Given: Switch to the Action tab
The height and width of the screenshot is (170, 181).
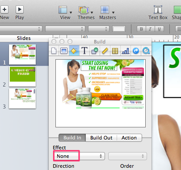Looking at the screenshot, I should click(129, 138).
